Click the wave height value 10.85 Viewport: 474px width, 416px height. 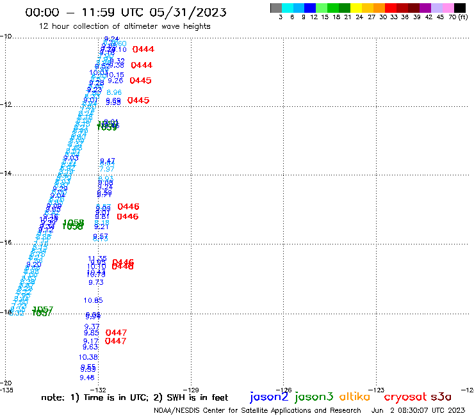tap(94, 300)
